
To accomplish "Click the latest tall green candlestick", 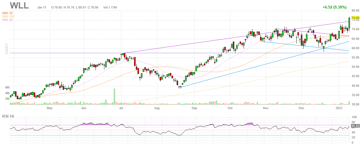I will 349,23.
